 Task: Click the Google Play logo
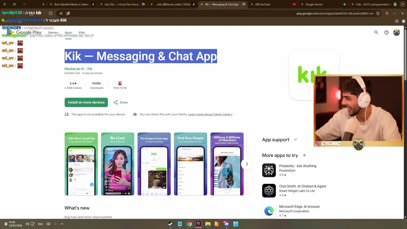point(24,32)
